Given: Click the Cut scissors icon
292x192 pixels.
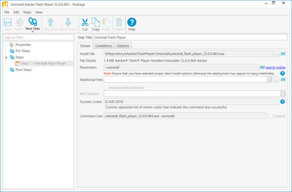Looking at the screenshot, I should click(x=85, y=22).
